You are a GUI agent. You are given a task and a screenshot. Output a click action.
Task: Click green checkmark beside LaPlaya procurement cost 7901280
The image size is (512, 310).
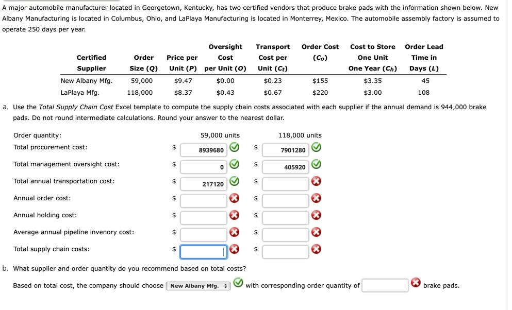[316, 147]
